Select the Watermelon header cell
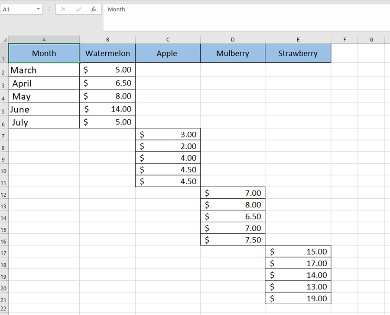 click(107, 54)
